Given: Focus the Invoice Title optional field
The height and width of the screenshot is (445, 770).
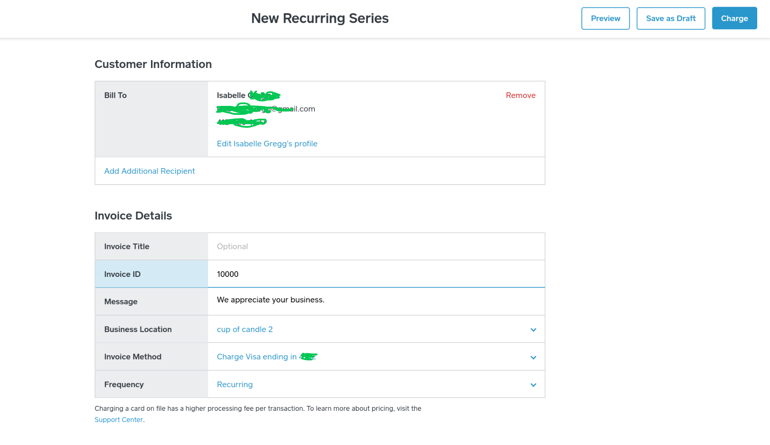Looking at the screenshot, I should pos(376,246).
